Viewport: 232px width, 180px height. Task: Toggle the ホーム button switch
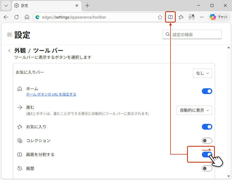click(207, 91)
